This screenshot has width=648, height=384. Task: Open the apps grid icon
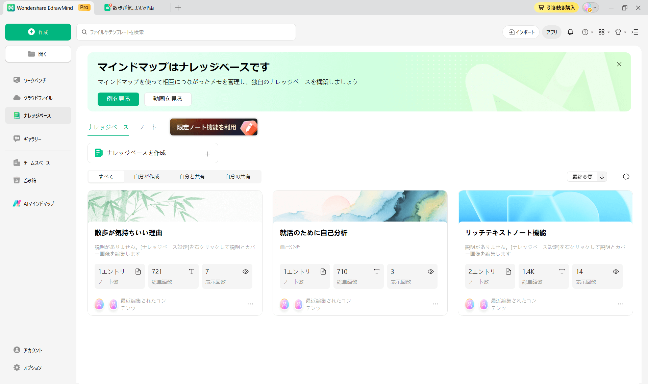[602, 32]
